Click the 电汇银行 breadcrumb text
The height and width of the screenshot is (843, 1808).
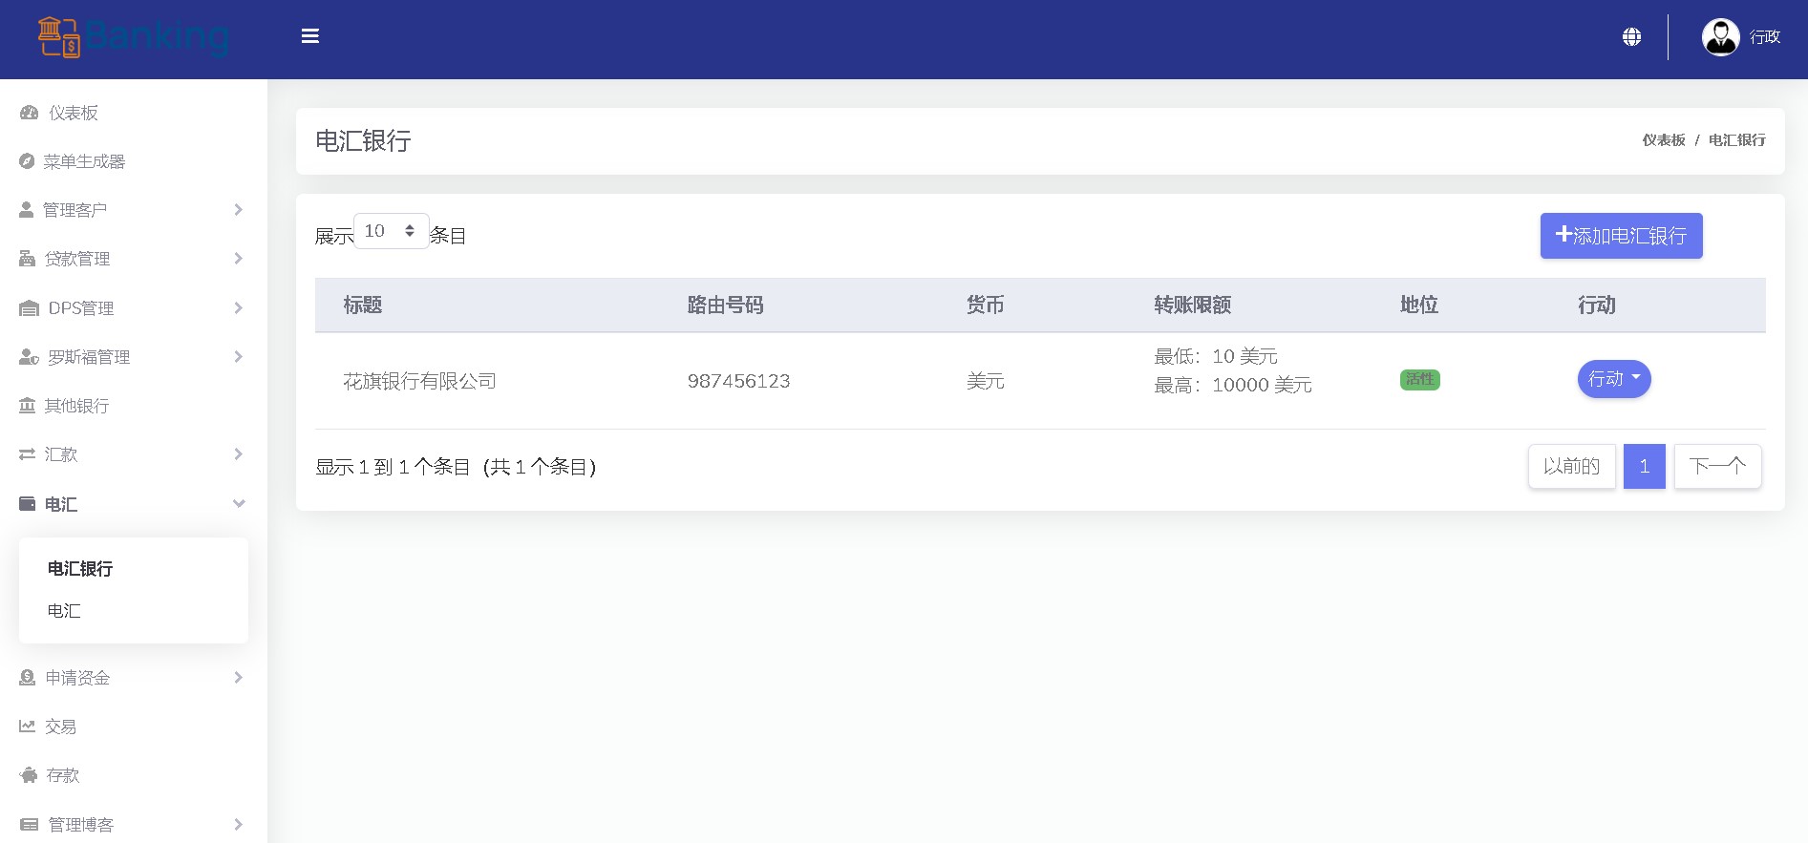[x=1737, y=140]
